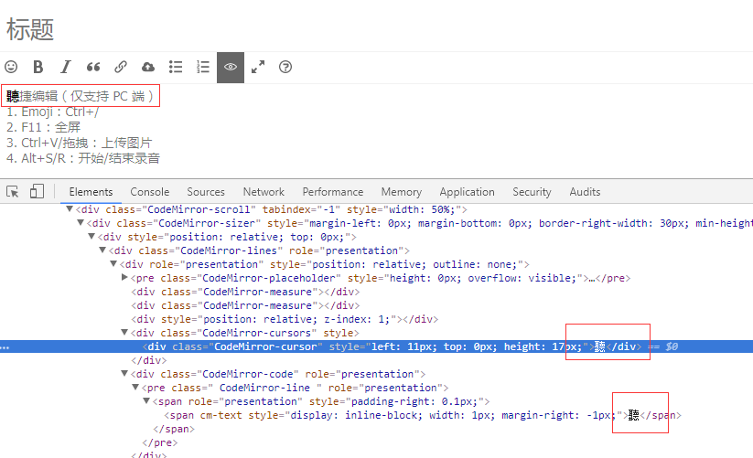753x458 pixels.
Task: Activate the DevTools inspect element picker
Action: [13, 192]
